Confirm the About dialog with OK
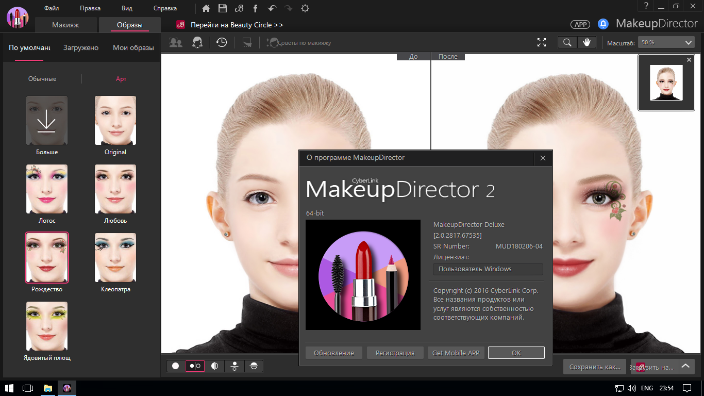This screenshot has width=704, height=396. (x=516, y=353)
